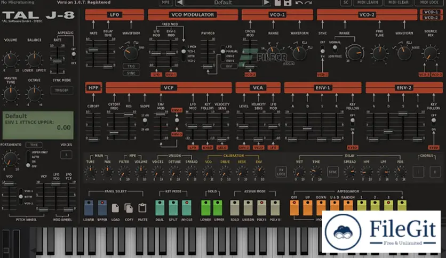Click the BALANCE knob

34,60
